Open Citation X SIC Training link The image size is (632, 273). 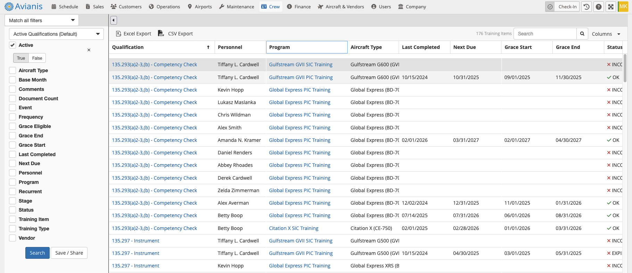294,228
